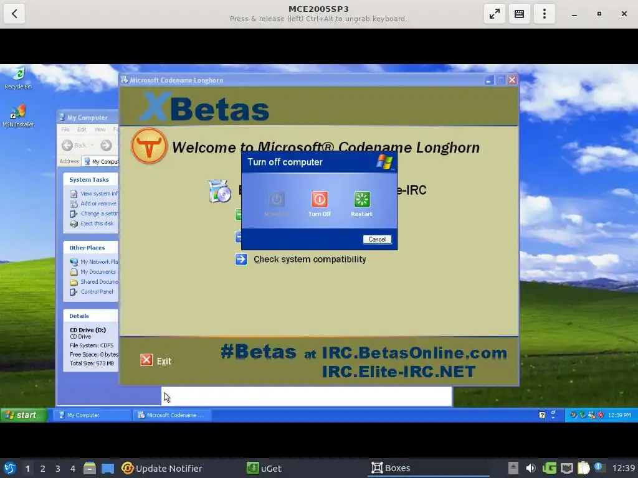Minimize the Longhorn setup window
This screenshot has width=638, height=478.
(488, 80)
